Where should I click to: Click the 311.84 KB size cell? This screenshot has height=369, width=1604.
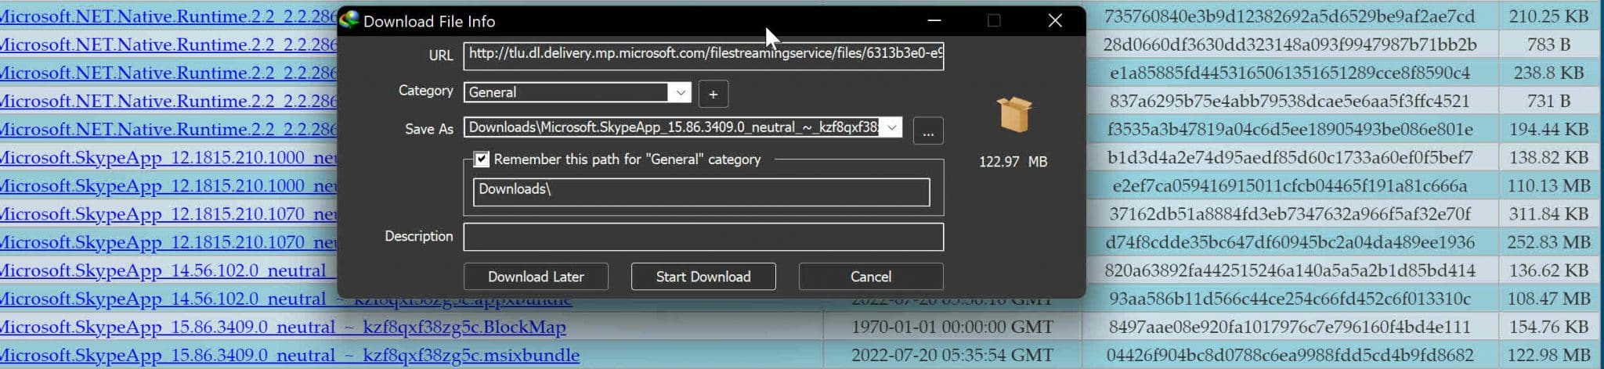click(x=1548, y=214)
